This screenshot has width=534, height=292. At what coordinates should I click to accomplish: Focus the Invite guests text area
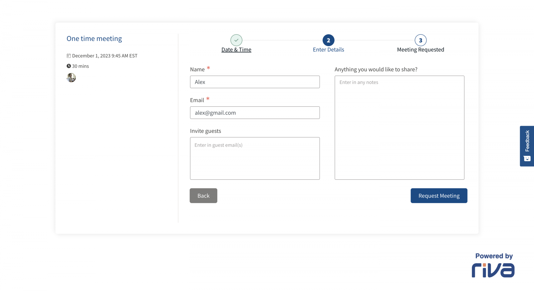point(255,158)
